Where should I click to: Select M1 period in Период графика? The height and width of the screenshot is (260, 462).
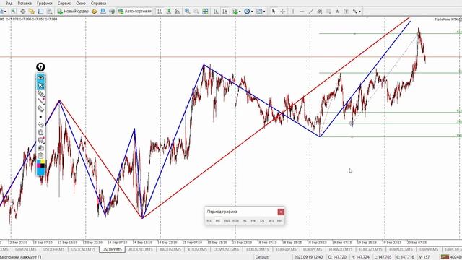pyautogui.click(x=209, y=220)
